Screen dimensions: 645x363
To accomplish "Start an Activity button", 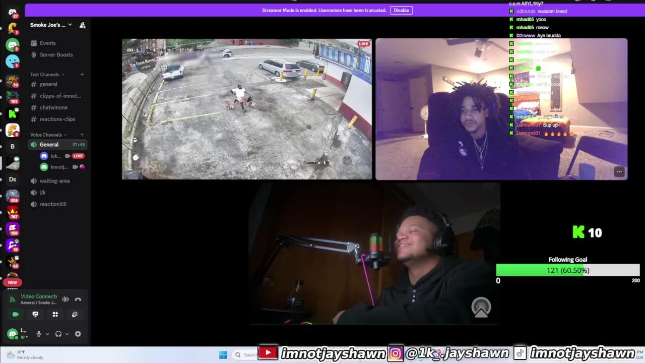I will pos(55,314).
